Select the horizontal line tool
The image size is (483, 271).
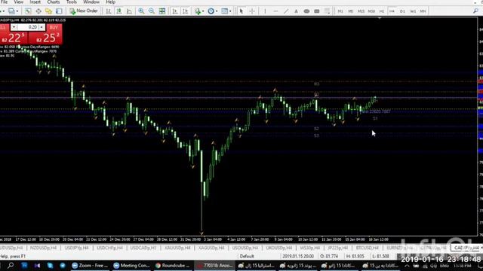pos(275,11)
